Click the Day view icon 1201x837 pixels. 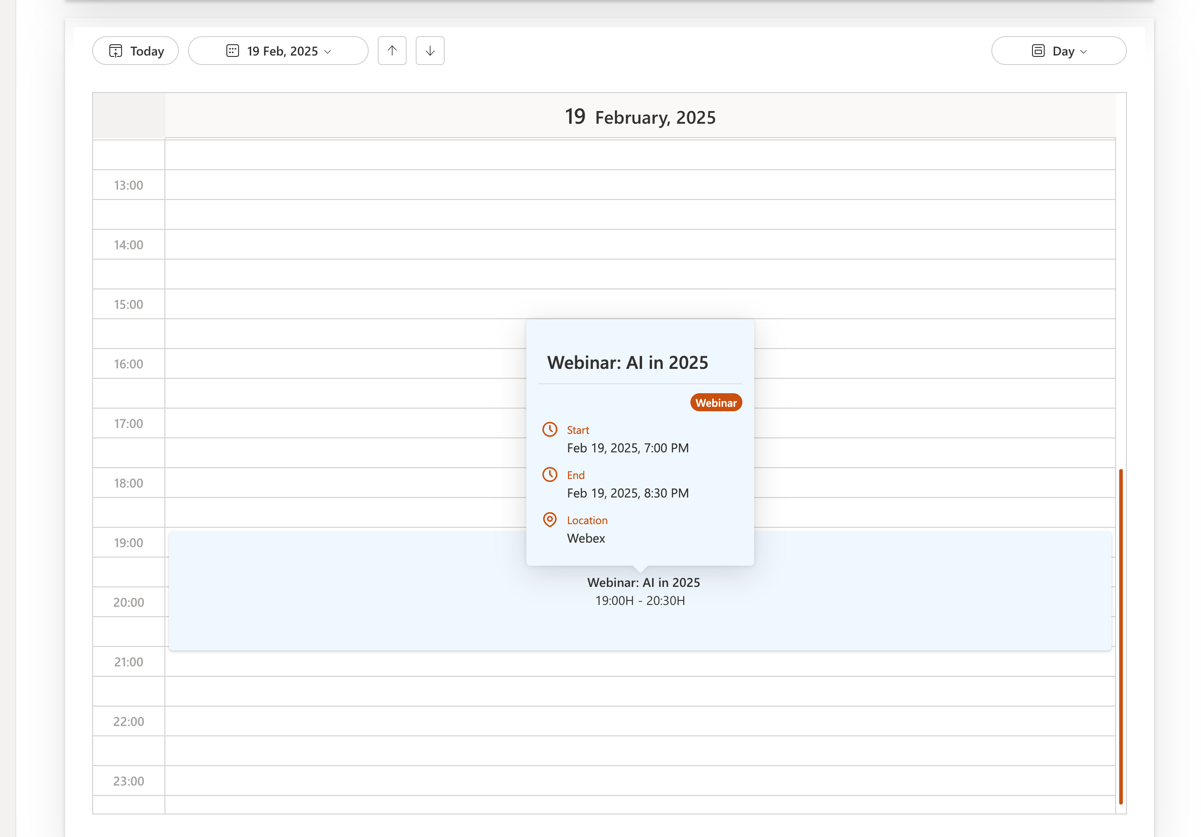(x=1038, y=51)
